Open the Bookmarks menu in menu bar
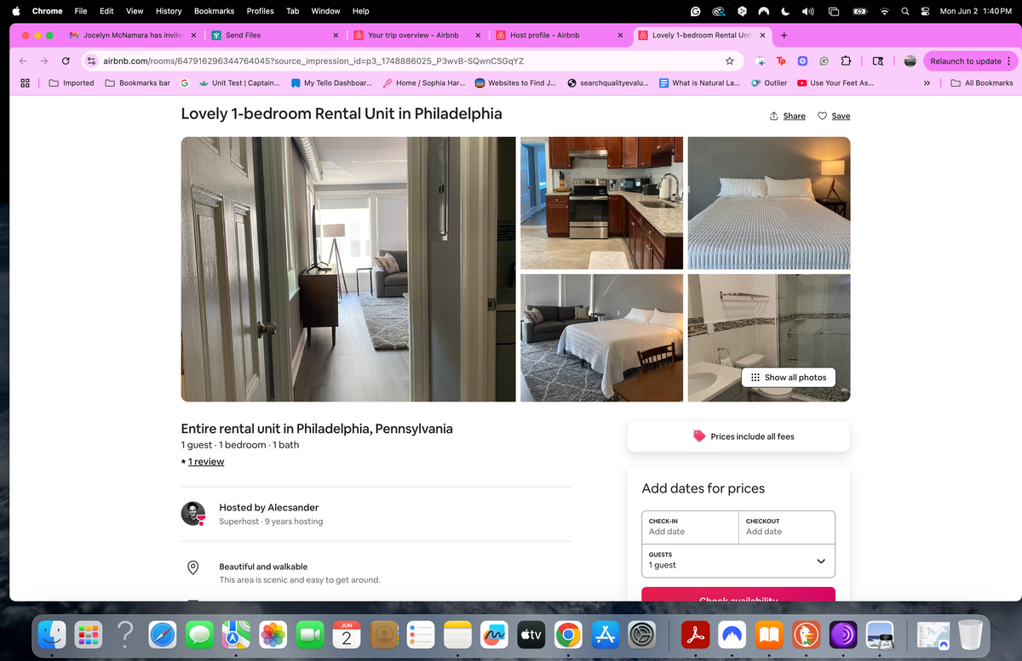 [x=214, y=11]
